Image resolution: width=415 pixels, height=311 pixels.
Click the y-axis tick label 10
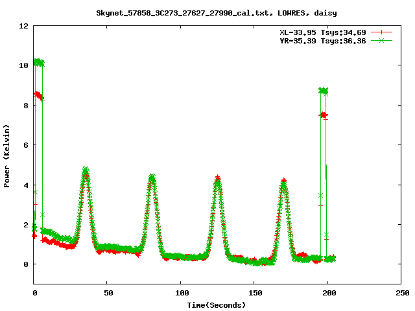coord(23,65)
